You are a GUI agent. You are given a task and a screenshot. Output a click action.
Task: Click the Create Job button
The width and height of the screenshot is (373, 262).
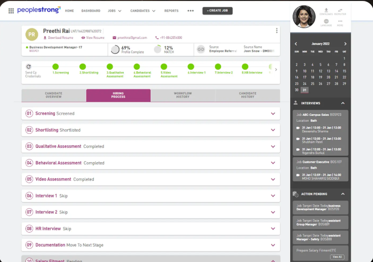(x=217, y=10)
